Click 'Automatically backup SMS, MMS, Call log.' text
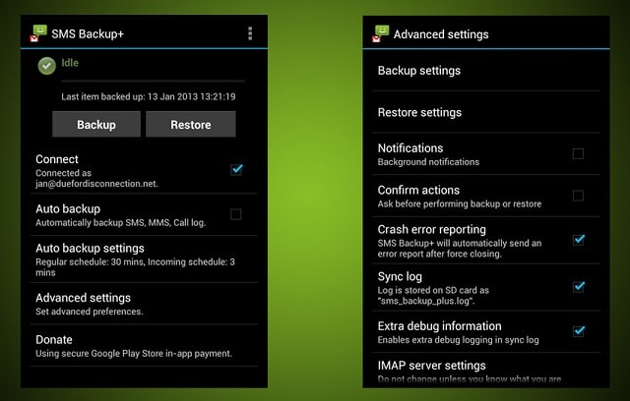The height and width of the screenshot is (401, 630). 120,222
